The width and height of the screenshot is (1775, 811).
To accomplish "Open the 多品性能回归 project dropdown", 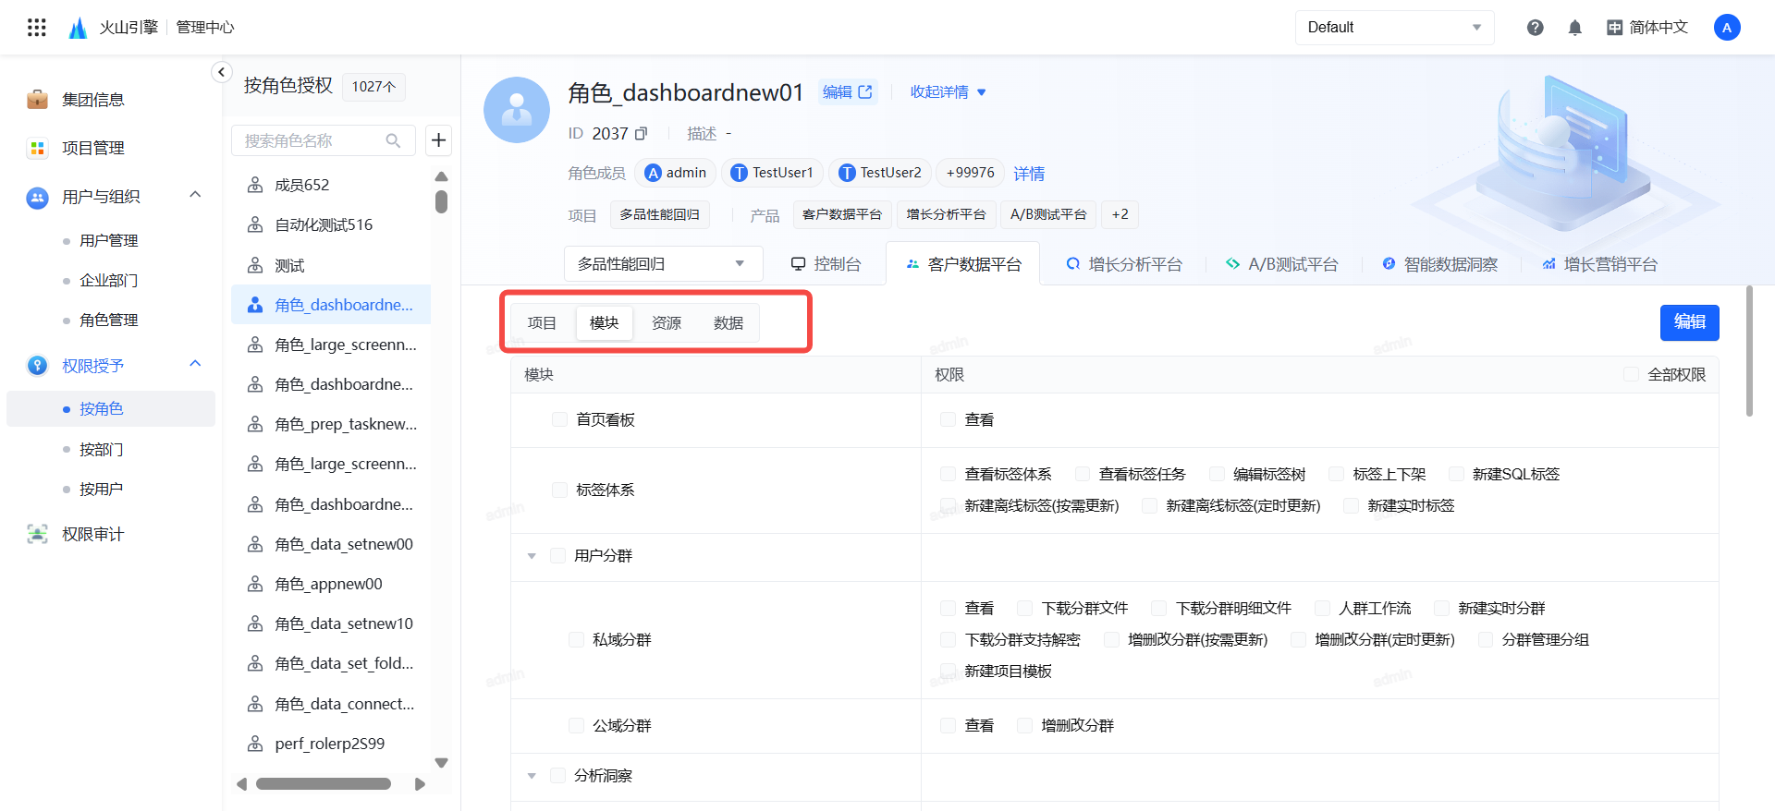I will tap(663, 264).
